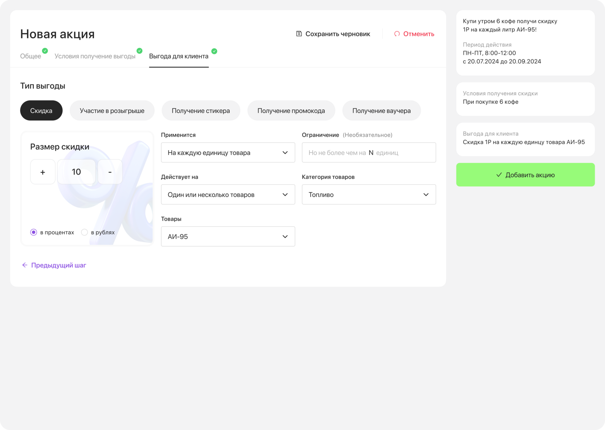Click the save draft floppy icon

click(x=299, y=34)
